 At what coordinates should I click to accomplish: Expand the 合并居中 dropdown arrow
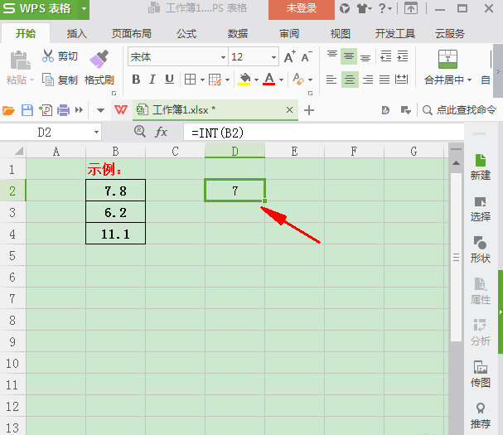click(x=469, y=80)
